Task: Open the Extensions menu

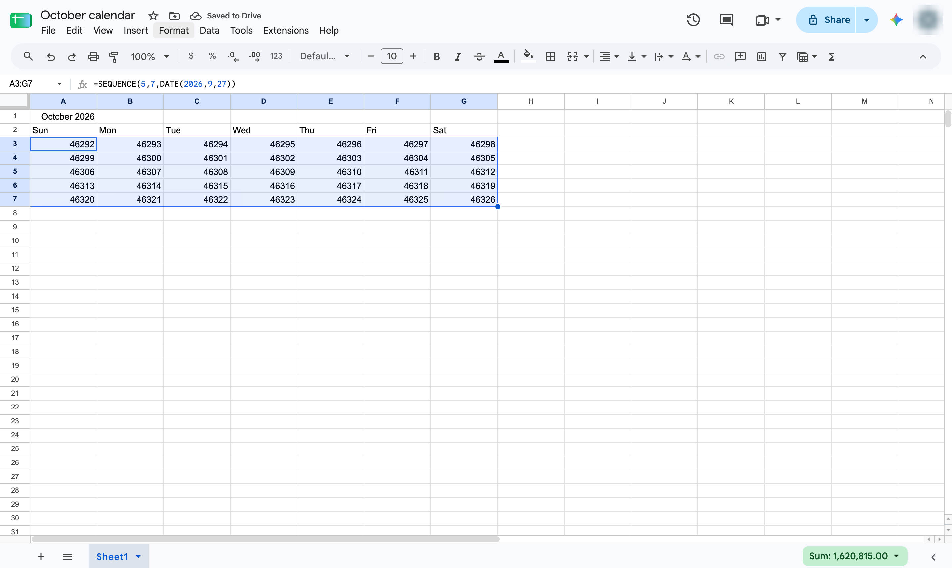Action: coord(286,30)
